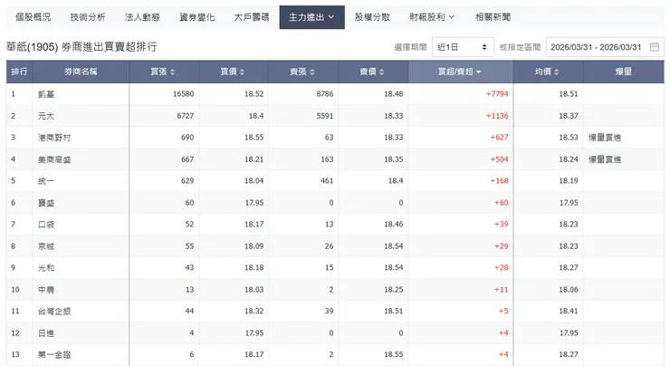This screenshot has width=670, height=366.
Task: Click the +60 net buy value
Action: click(x=502, y=203)
